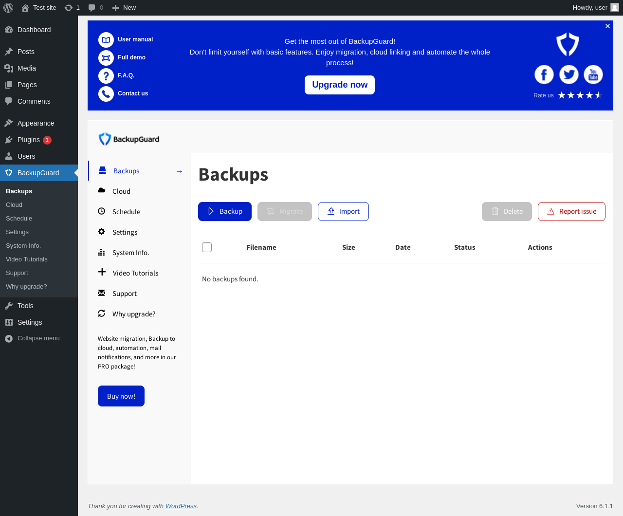623x516 pixels.
Task: Open Users in admin menu
Action: (39, 156)
